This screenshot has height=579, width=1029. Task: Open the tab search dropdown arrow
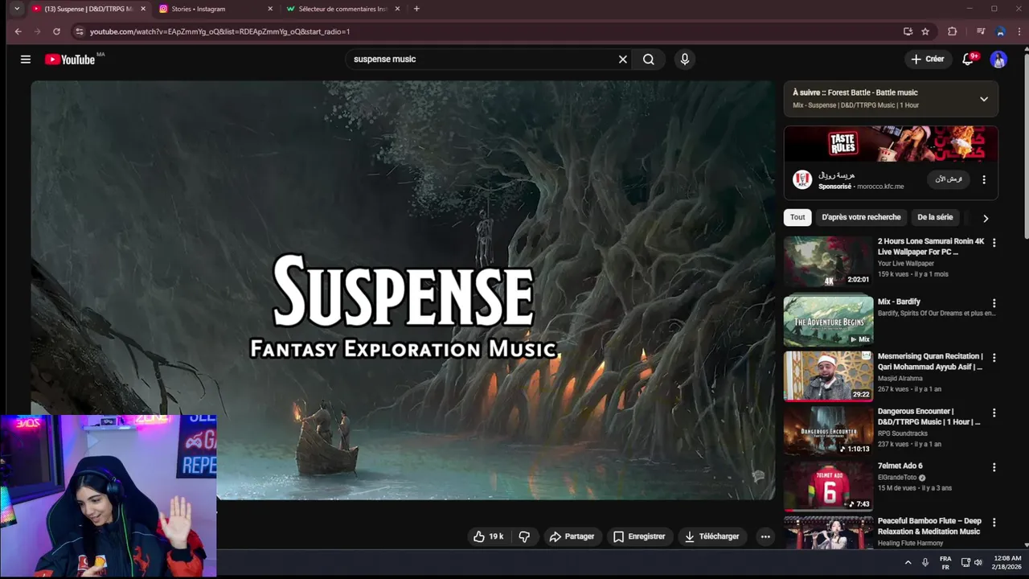pyautogui.click(x=17, y=9)
